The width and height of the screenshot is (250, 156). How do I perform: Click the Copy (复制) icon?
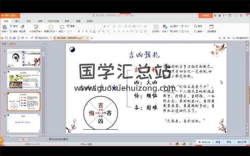point(11,31)
